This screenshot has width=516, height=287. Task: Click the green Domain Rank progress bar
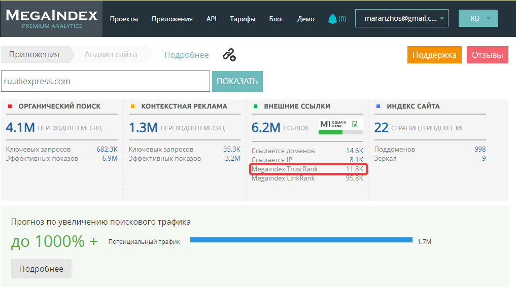pos(340,132)
